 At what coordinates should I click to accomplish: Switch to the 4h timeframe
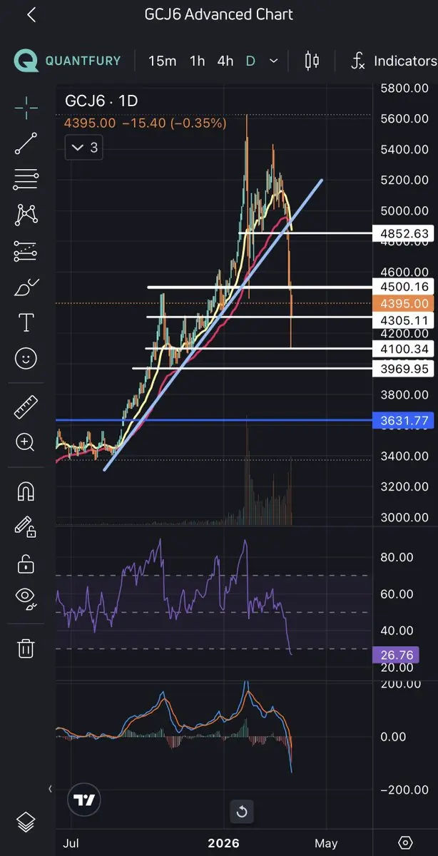[x=225, y=61]
